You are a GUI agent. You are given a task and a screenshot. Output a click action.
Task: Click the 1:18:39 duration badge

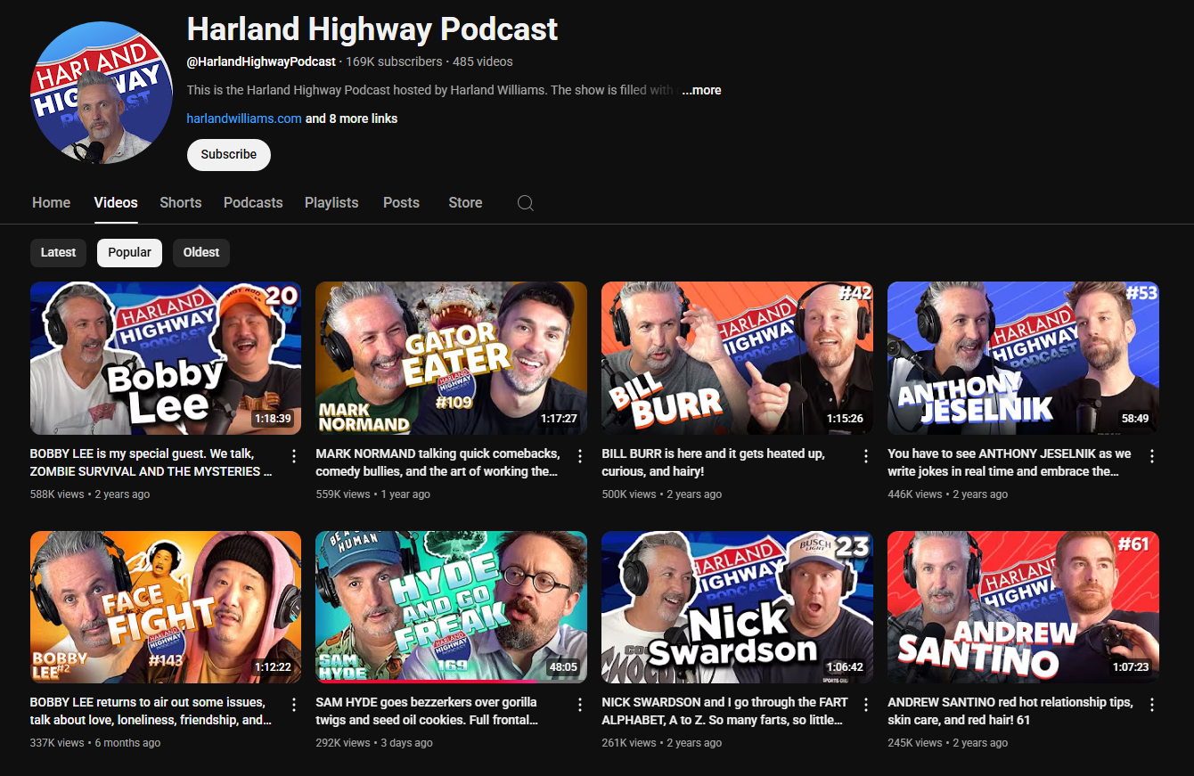point(274,419)
